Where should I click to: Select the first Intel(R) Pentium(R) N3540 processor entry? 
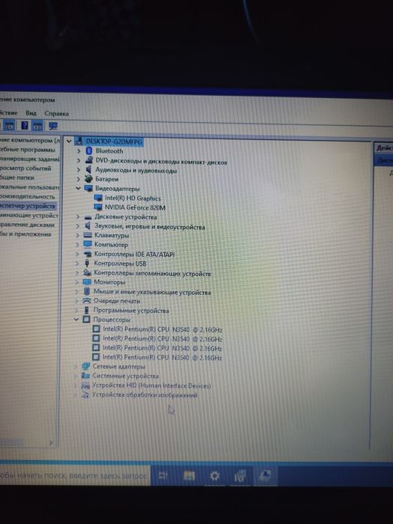point(162,329)
